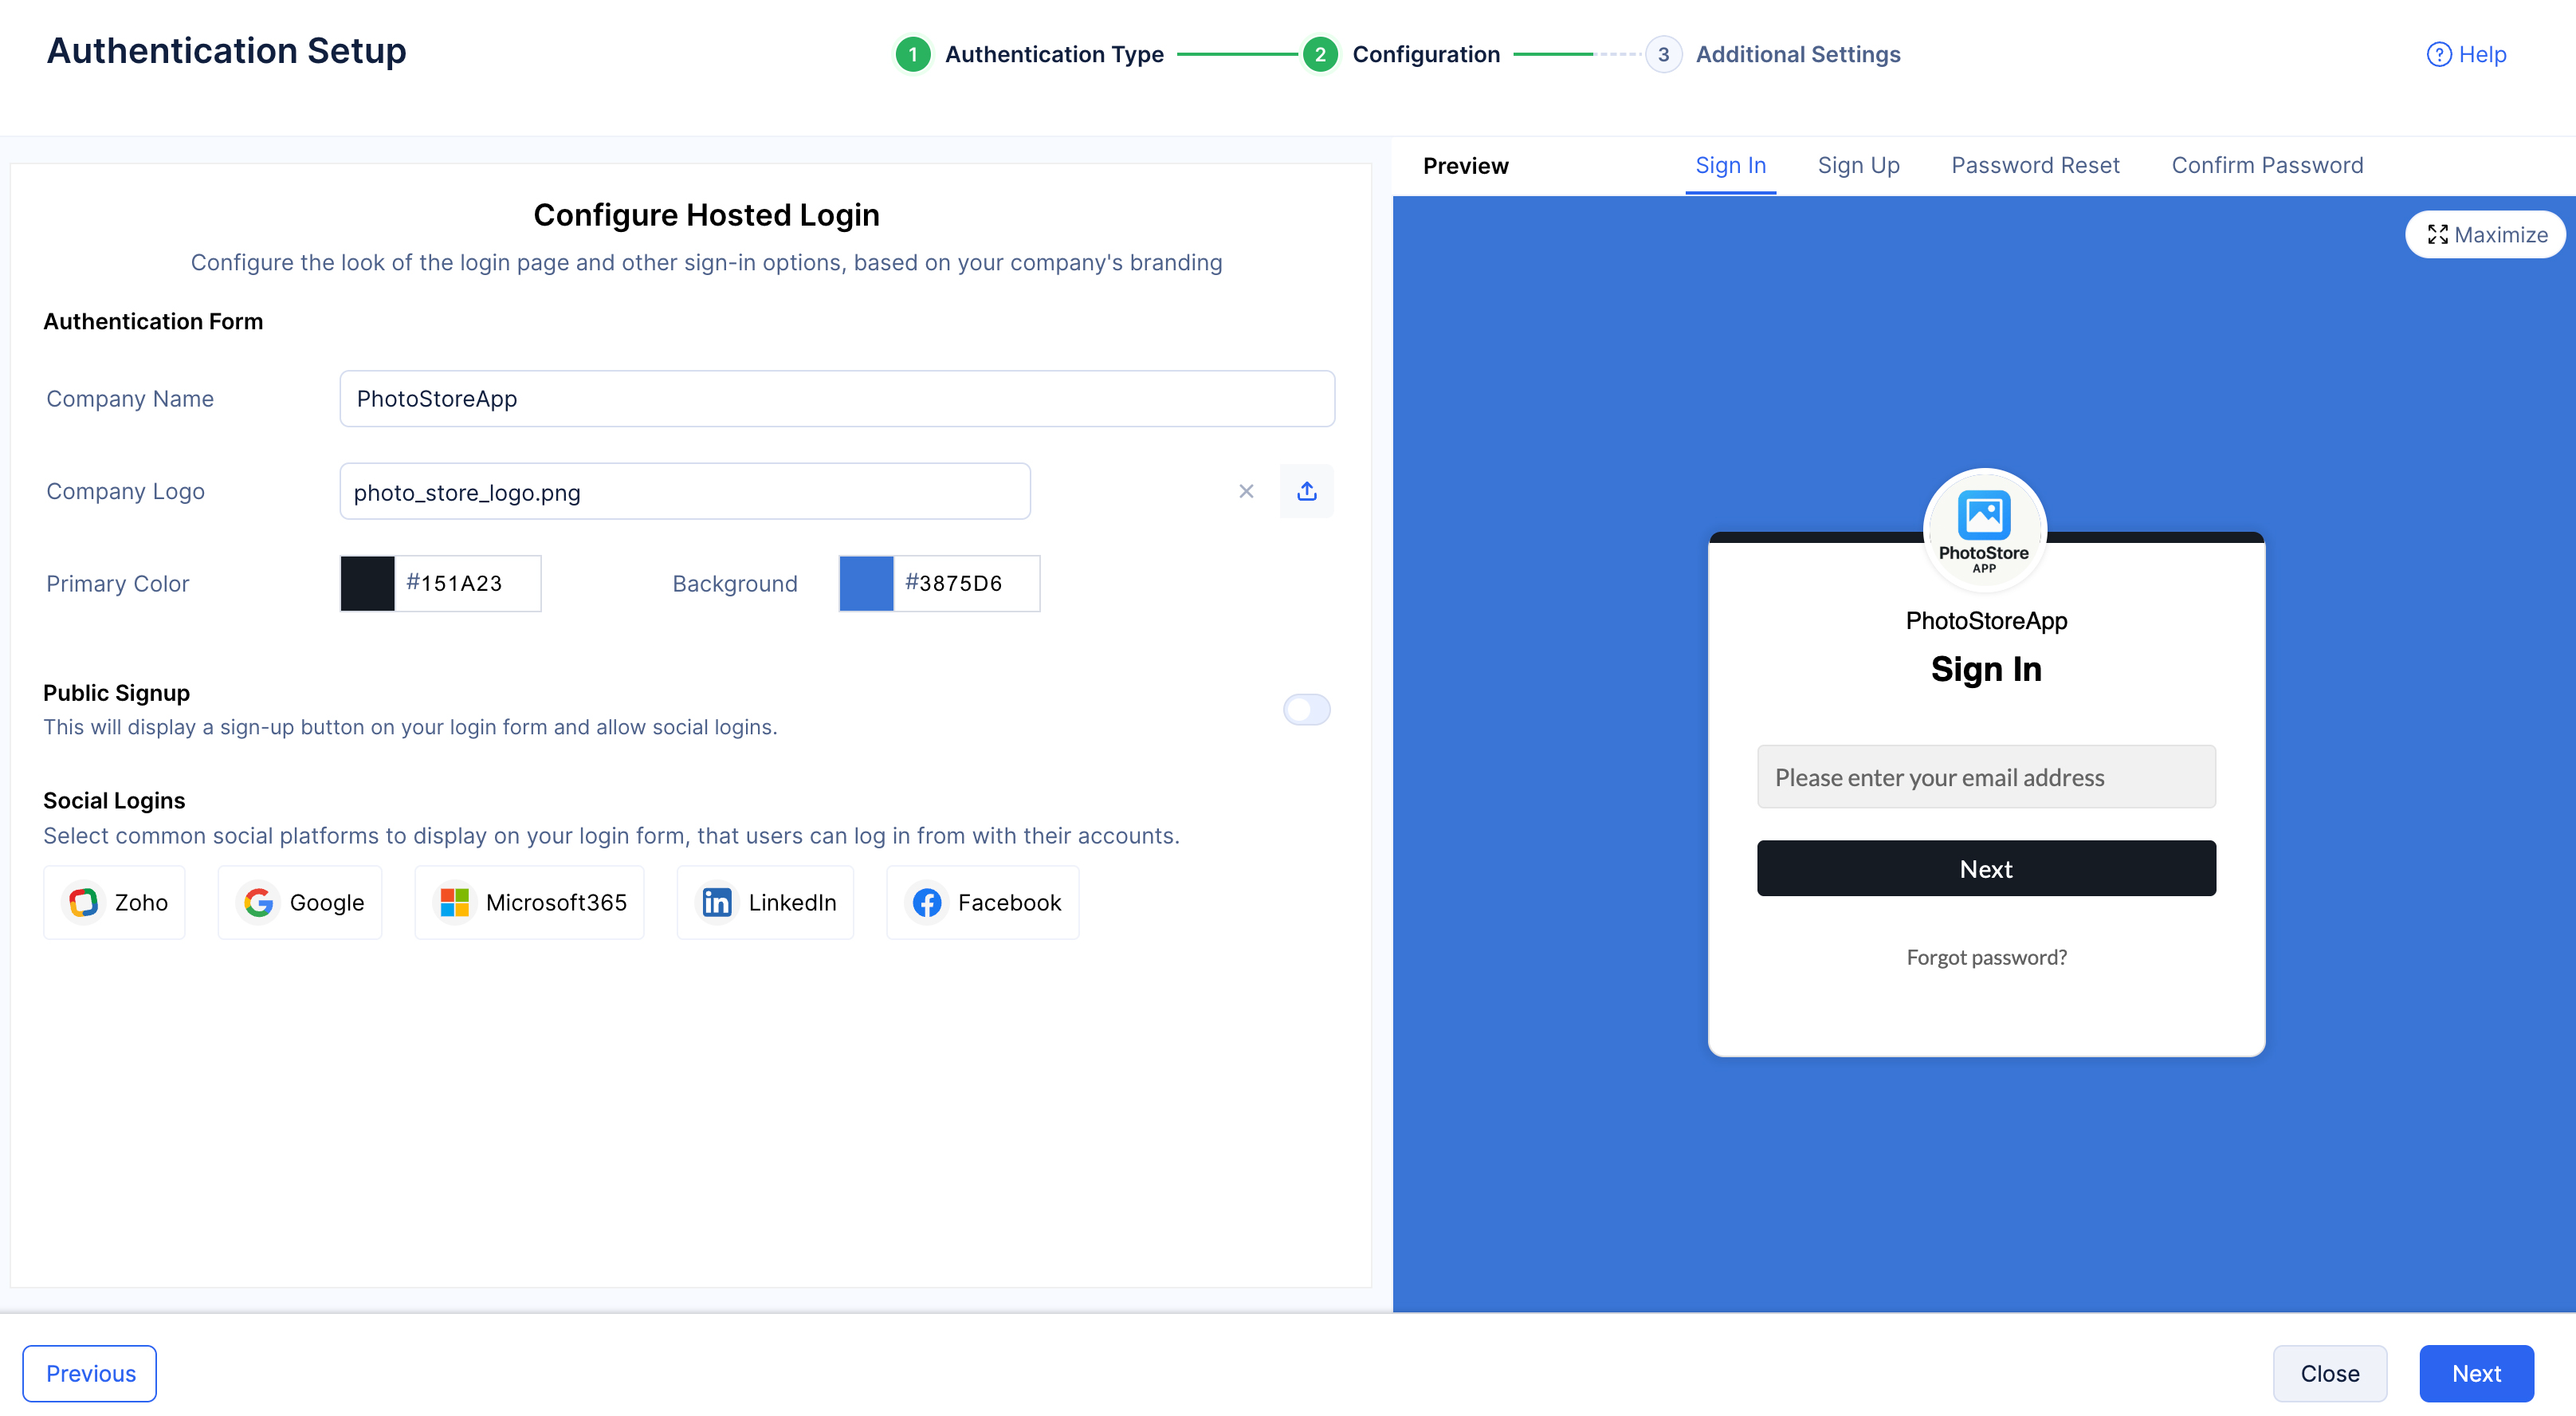Click the Previous button

click(90, 1373)
